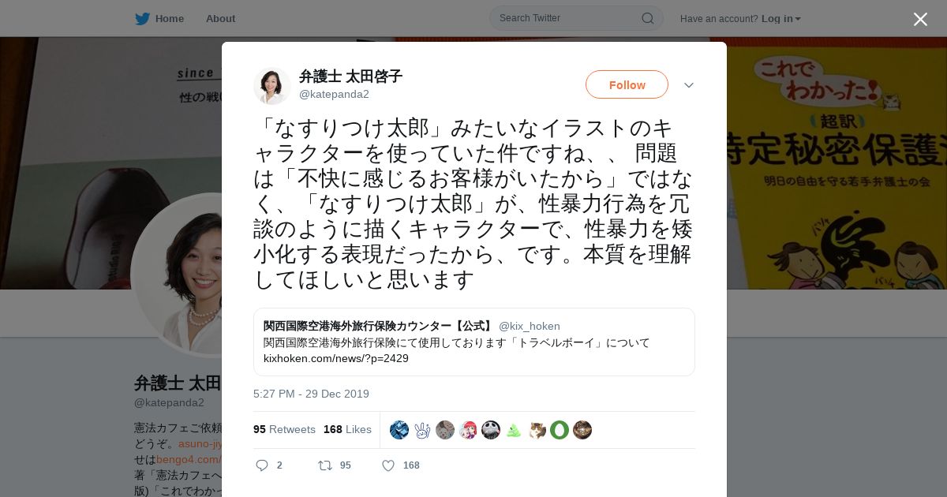Screen dimensions: 947x497
Task: Click the retweet arrows icon
Action: pyautogui.click(x=324, y=465)
